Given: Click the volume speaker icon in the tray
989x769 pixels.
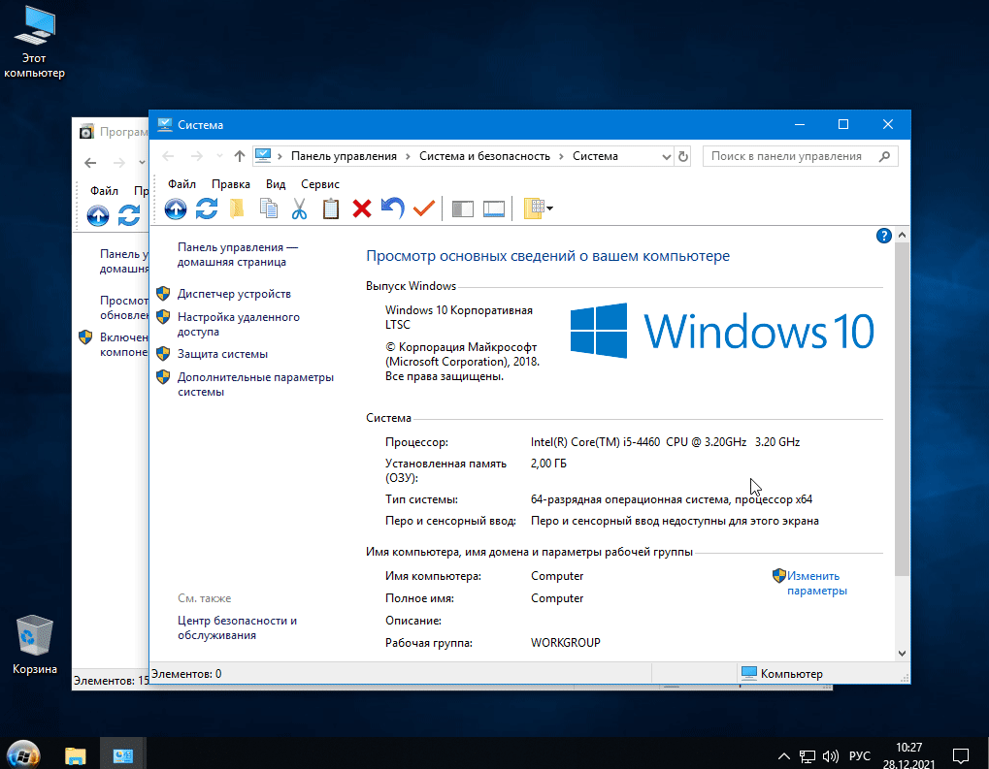Looking at the screenshot, I should (x=831, y=756).
